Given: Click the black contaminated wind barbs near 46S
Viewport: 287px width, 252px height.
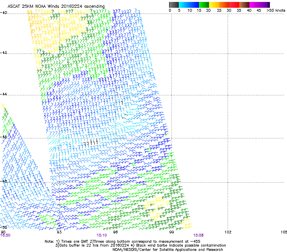Looking at the screenshot, I should tap(90, 142).
